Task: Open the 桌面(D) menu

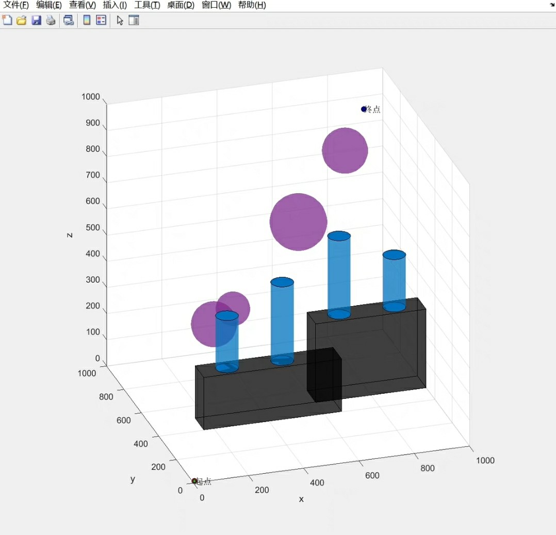Action: 181,5
